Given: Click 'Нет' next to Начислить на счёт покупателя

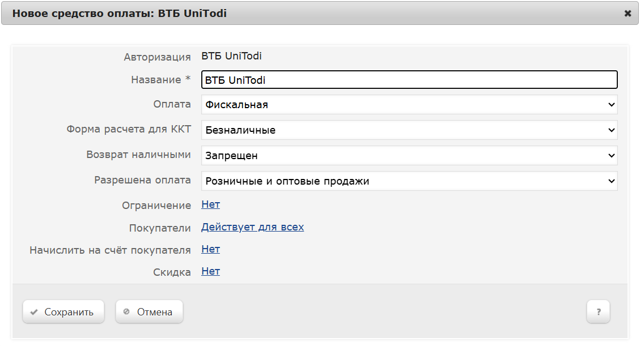Looking at the screenshot, I should [x=210, y=249].
